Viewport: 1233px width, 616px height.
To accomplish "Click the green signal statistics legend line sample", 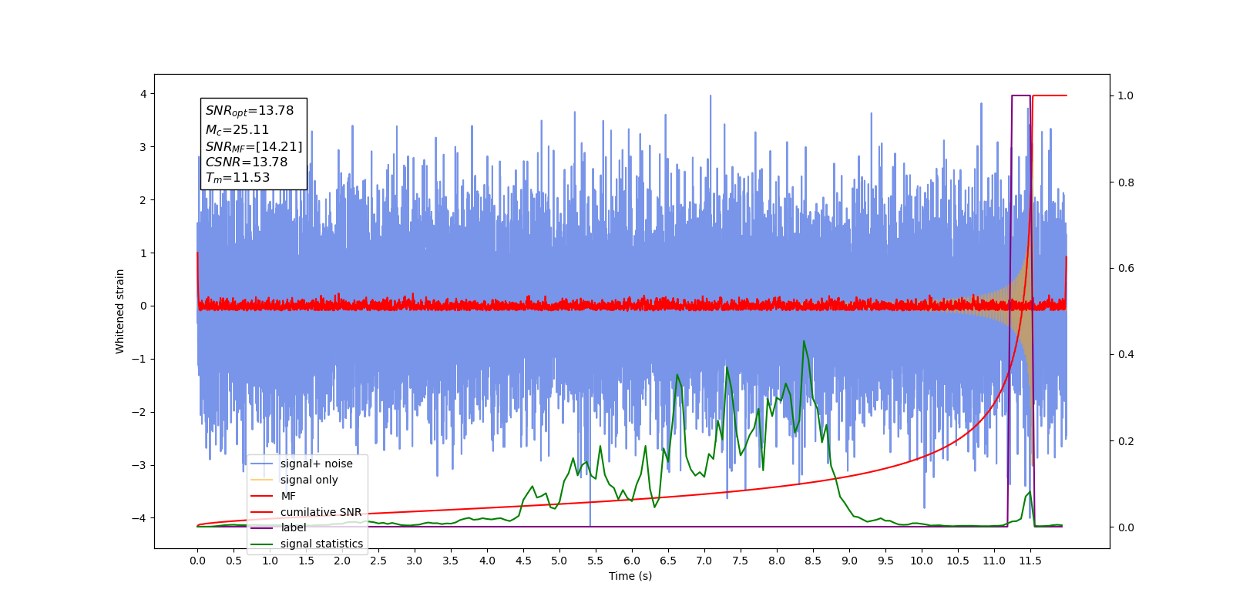I will [x=262, y=544].
